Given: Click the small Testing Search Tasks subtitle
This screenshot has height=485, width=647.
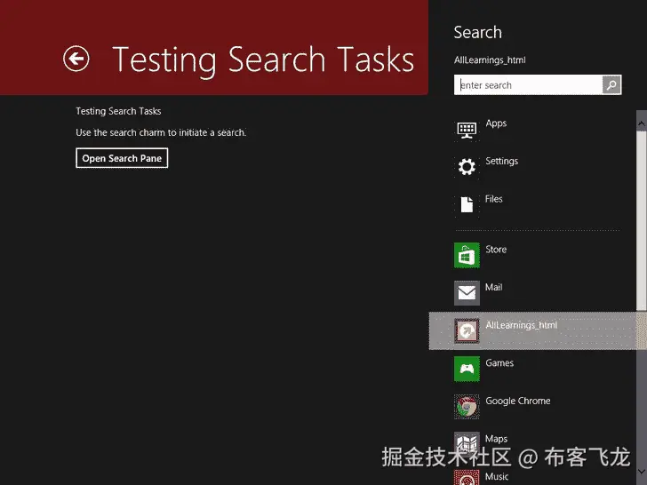Looking at the screenshot, I should (118, 111).
